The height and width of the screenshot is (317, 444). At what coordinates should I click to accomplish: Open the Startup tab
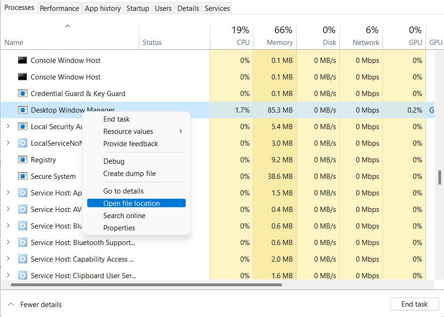tap(137, 8)
